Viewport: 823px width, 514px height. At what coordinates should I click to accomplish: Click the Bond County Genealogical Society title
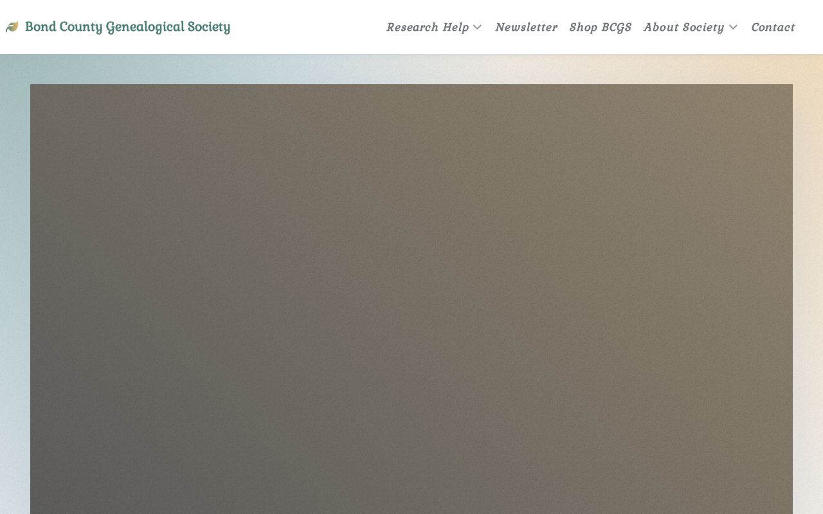coord(127,27)
